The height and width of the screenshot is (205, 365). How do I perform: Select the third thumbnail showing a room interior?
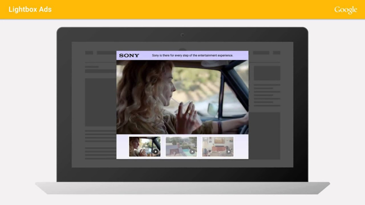pyautogui.click(x=218, y=146)
